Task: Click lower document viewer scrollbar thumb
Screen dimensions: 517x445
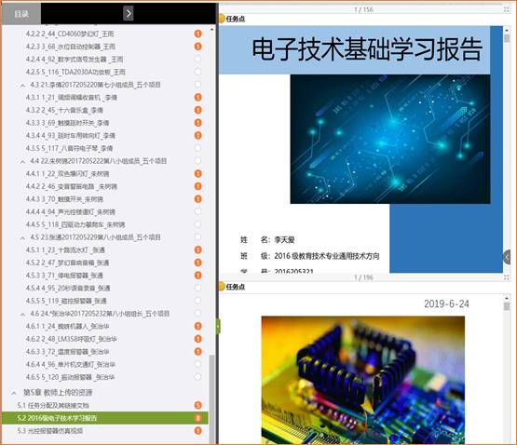Action: tap(507, 306)
